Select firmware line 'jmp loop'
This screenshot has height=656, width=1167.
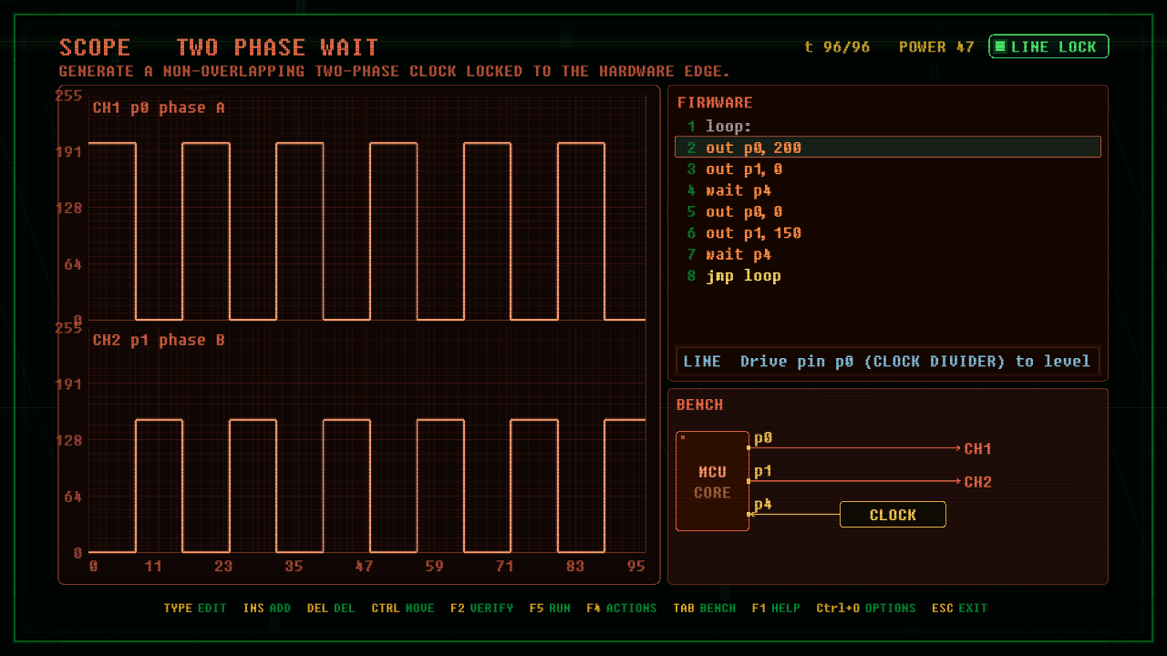coord(888,275)
